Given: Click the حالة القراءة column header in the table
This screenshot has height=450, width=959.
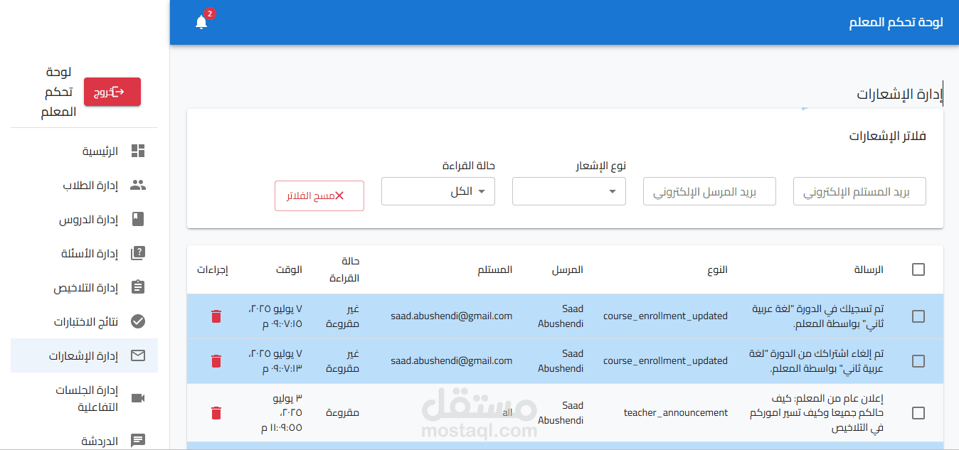Looking at the screenshot, I should (x=344, y=269).
